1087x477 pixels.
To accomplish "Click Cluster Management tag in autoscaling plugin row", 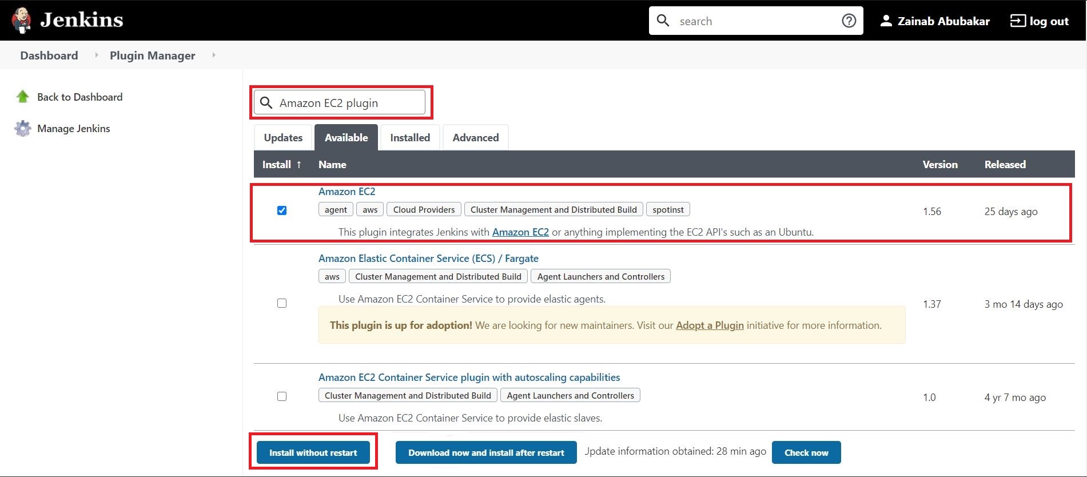I will coord(408,395).
